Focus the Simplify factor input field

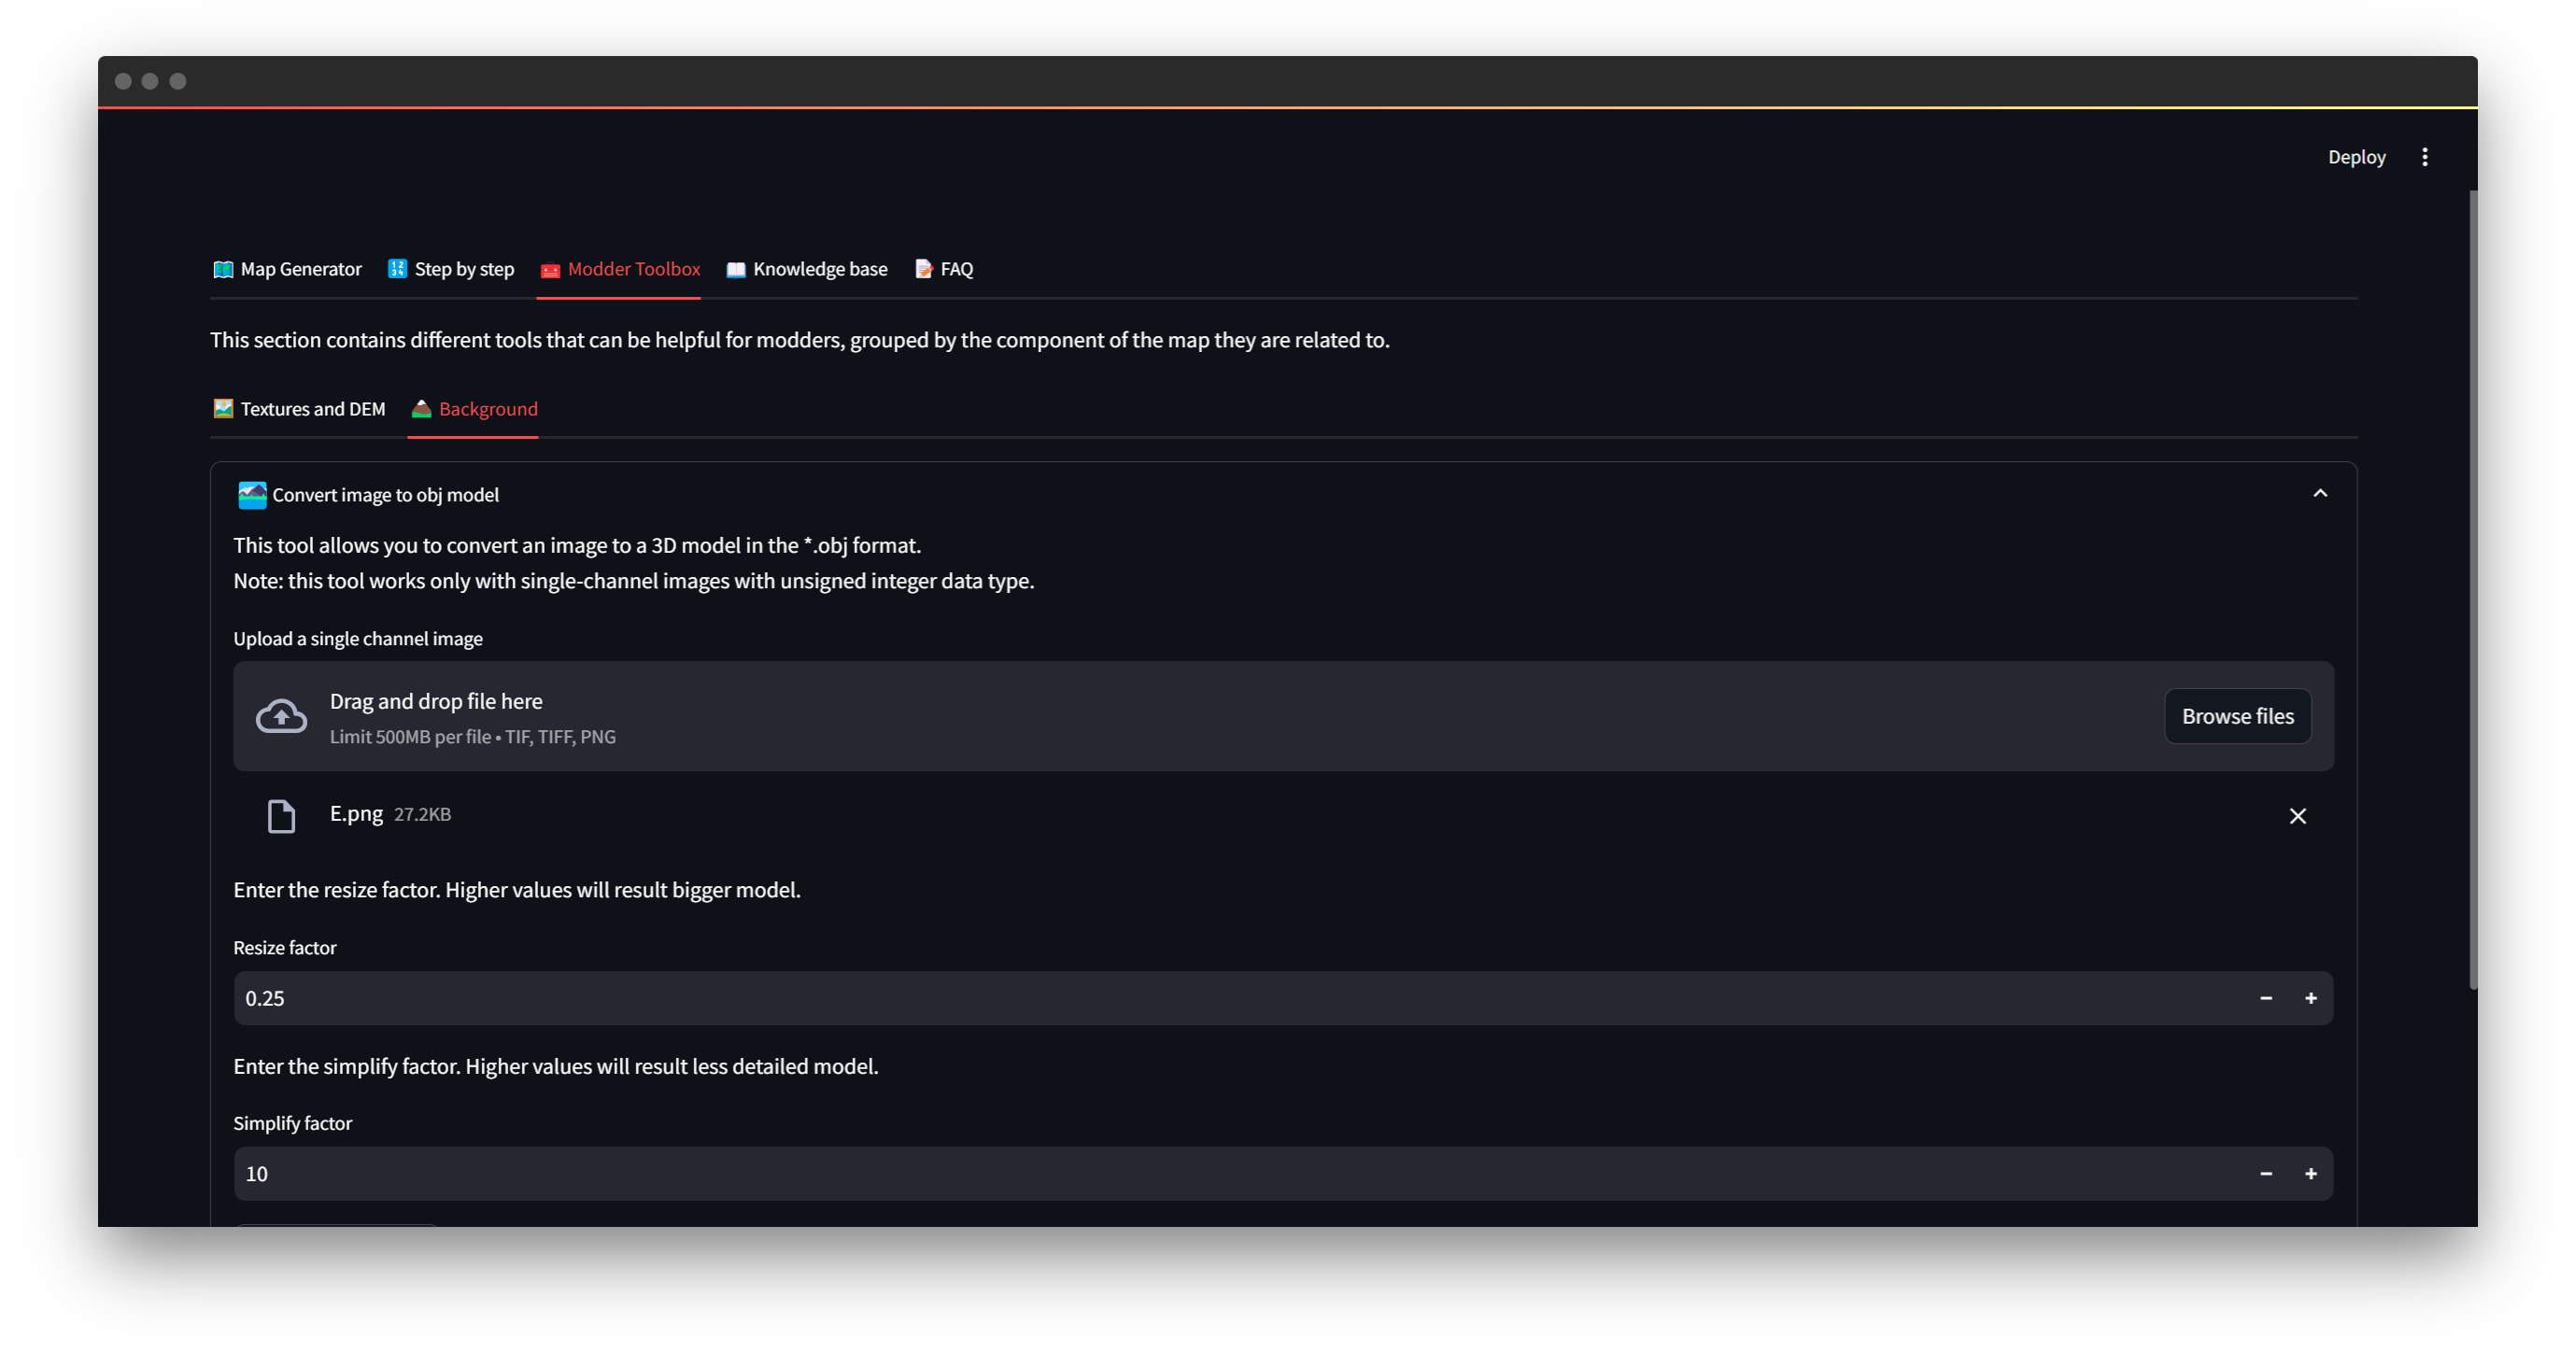(x=1200, y=1174)
